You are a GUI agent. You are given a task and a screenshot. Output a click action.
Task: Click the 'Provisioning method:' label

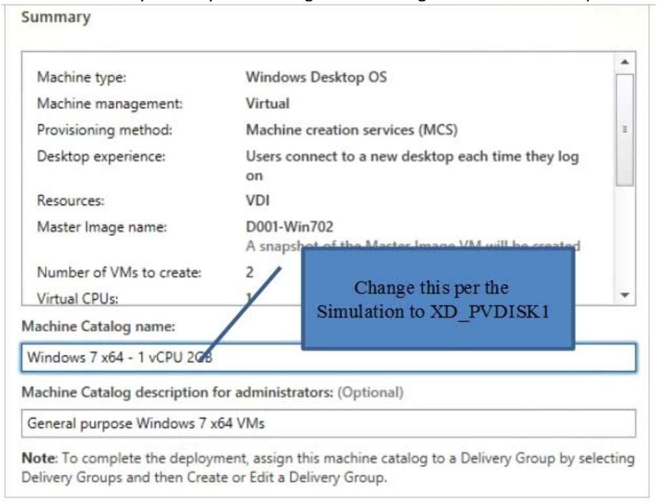pyautogui.click(x=105, y=130)
